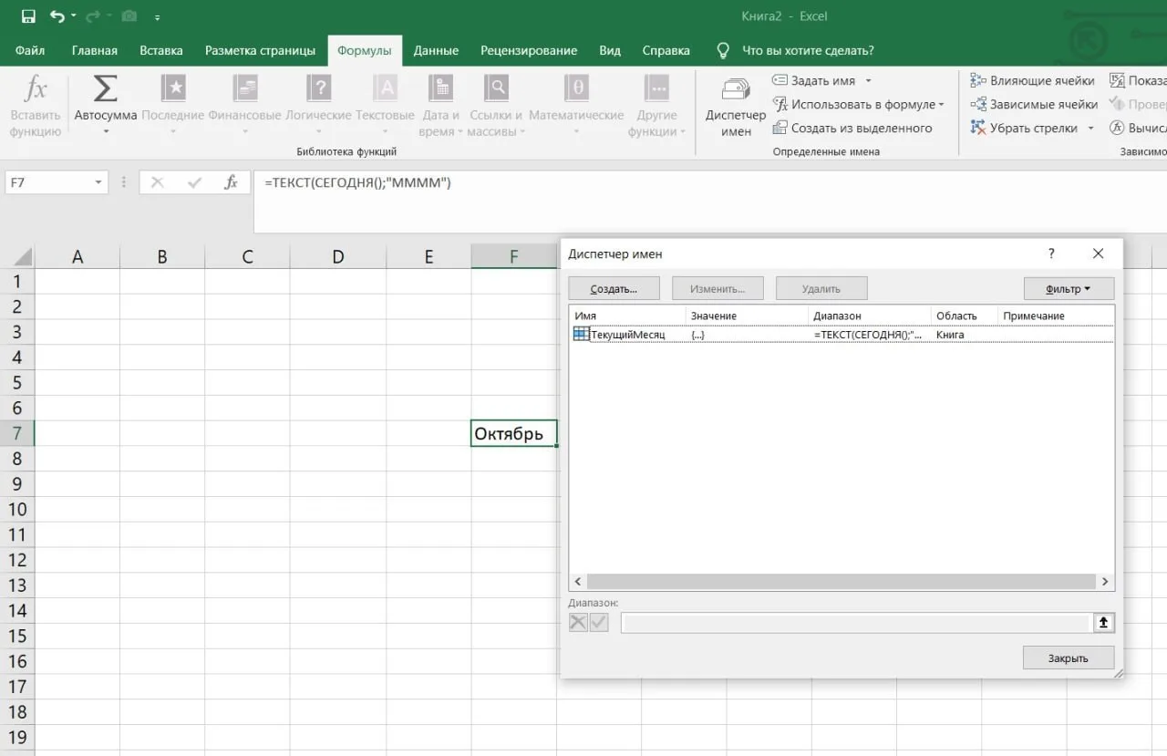
Task: Open the Фильтр dropdown in Name Manager
Action: click(1069, 289)
